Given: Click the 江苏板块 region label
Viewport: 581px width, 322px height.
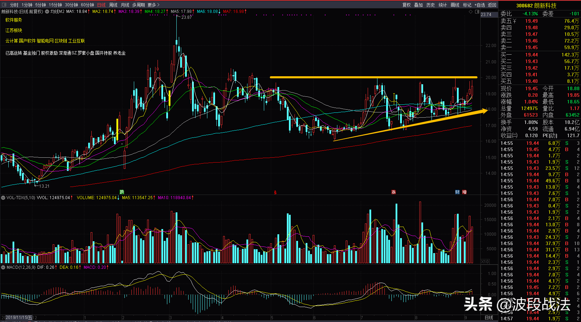Looking at the screenshot, I should tap(14, 30).
